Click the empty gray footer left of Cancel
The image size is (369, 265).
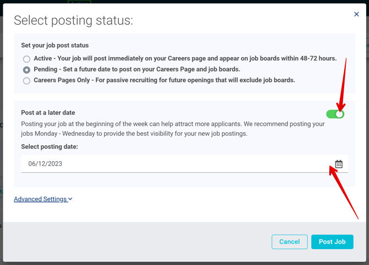(138, 242)
